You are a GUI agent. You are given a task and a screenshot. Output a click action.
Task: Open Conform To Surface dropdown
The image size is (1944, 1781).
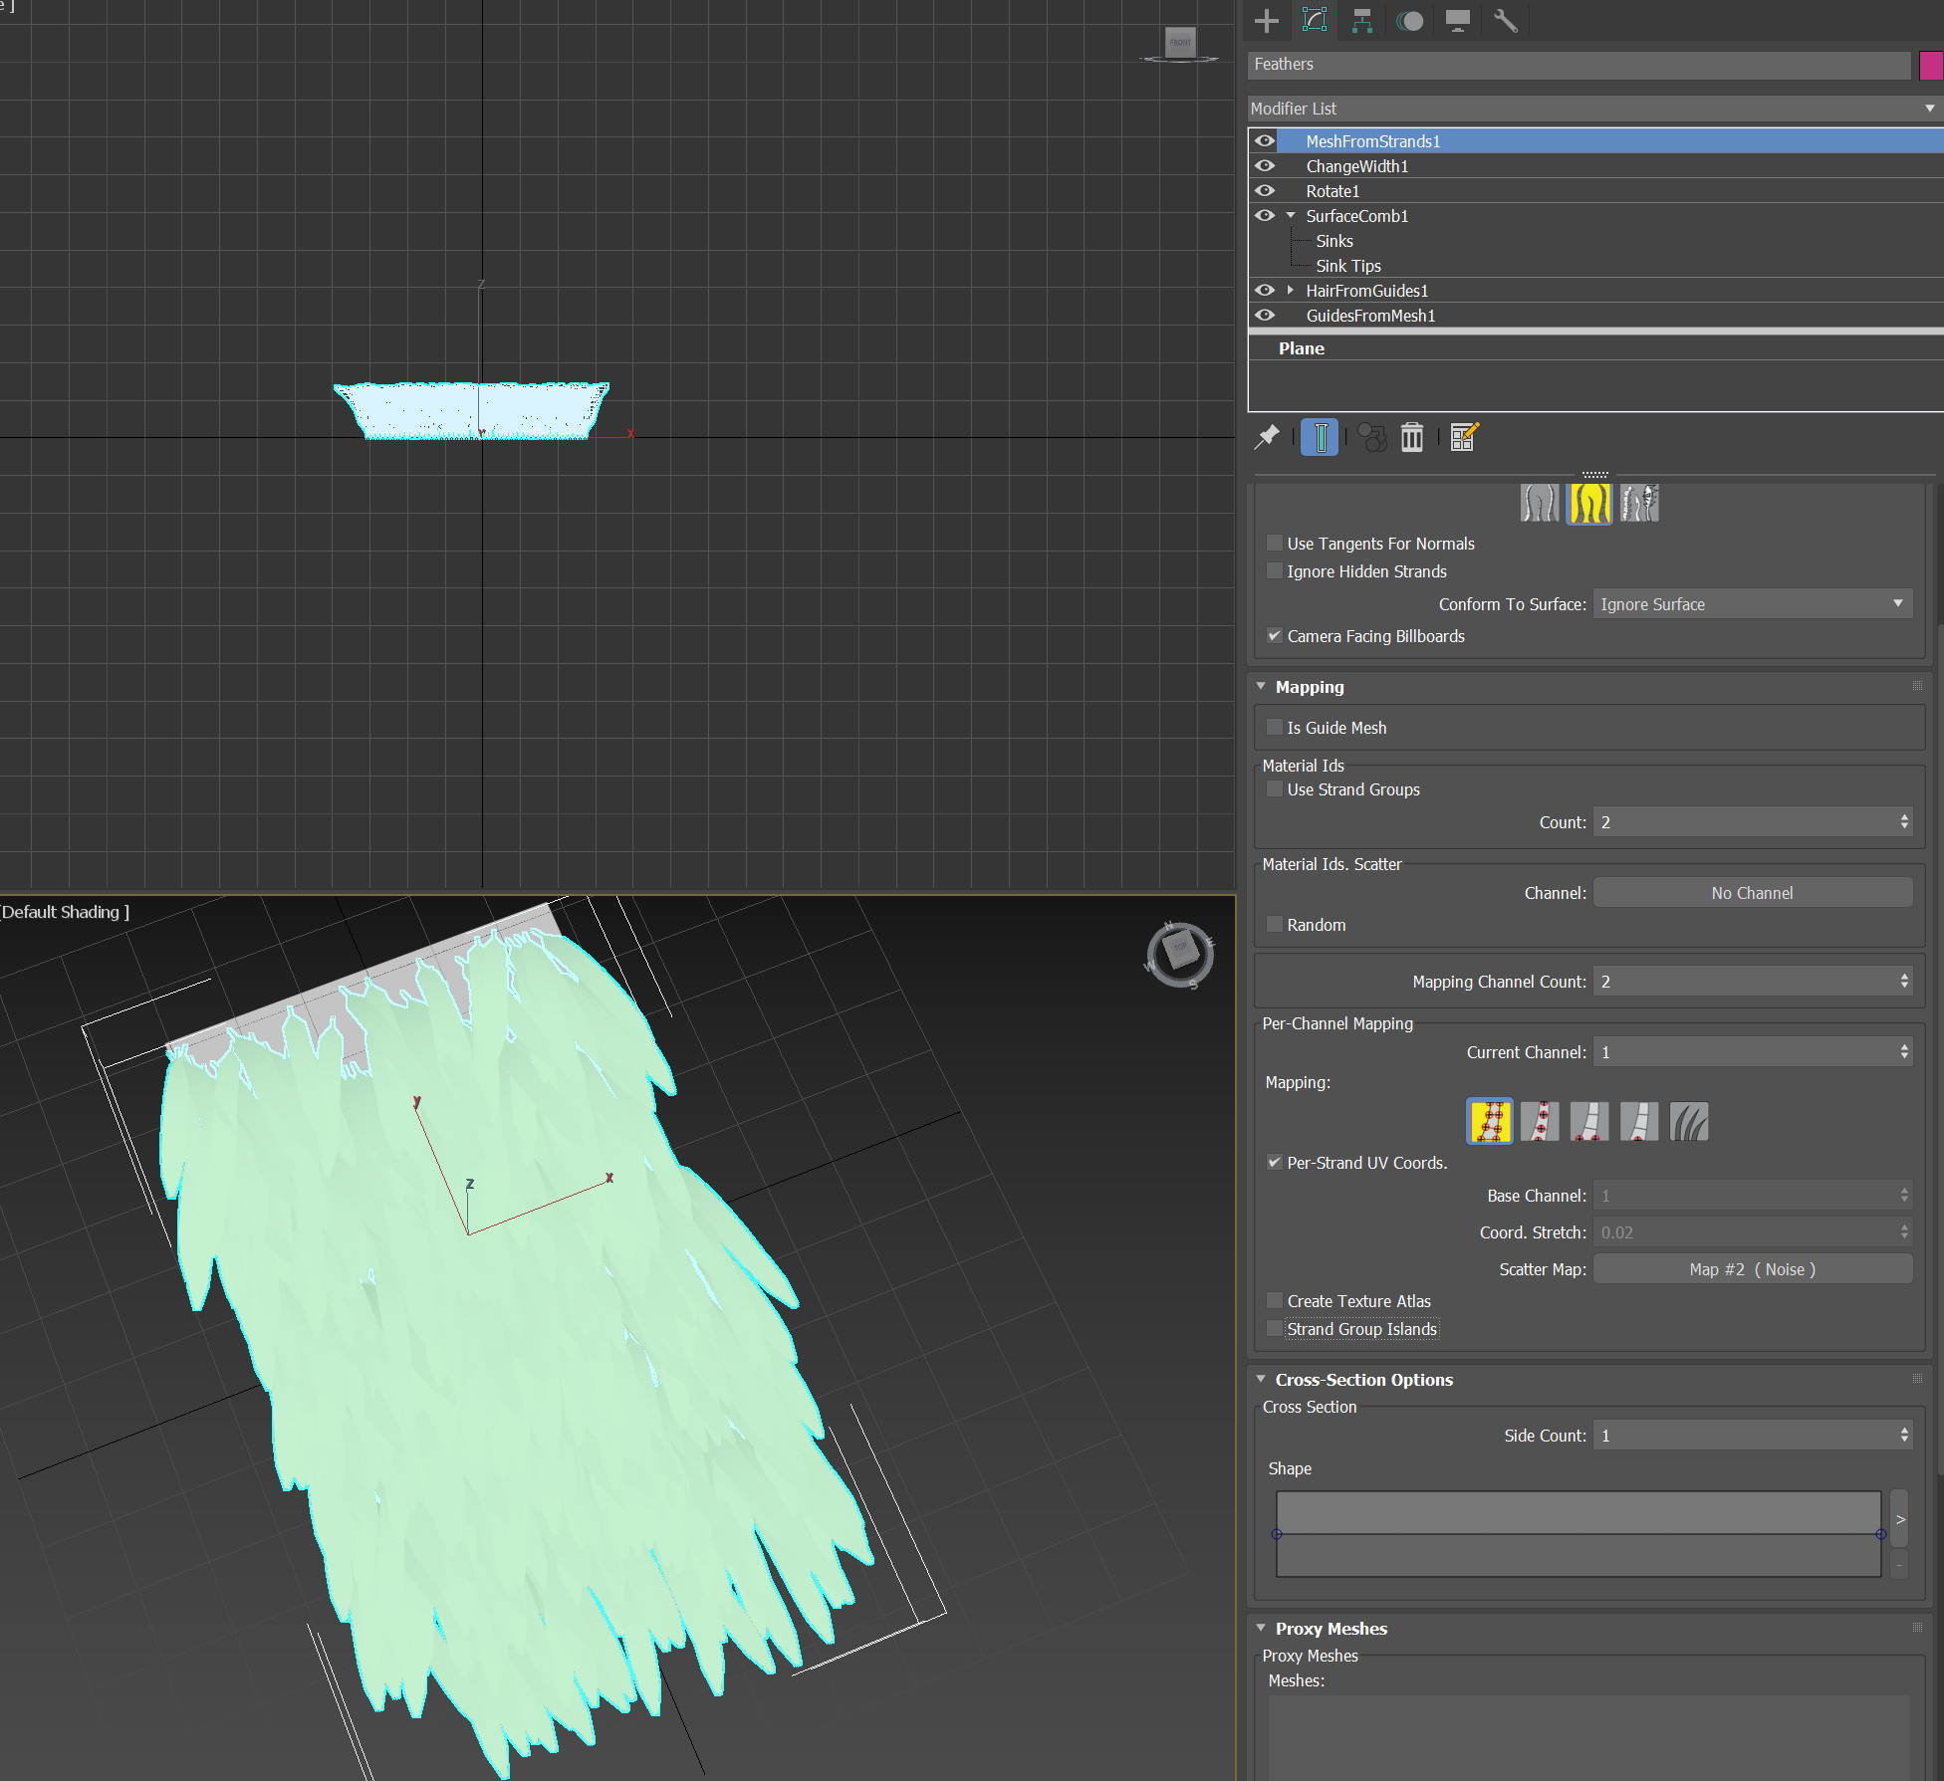[x=1752, y=604]
